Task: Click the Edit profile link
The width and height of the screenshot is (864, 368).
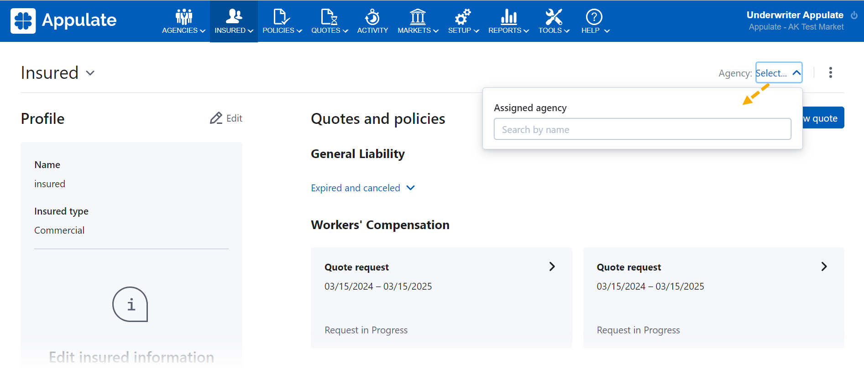Action: point(226,118)
